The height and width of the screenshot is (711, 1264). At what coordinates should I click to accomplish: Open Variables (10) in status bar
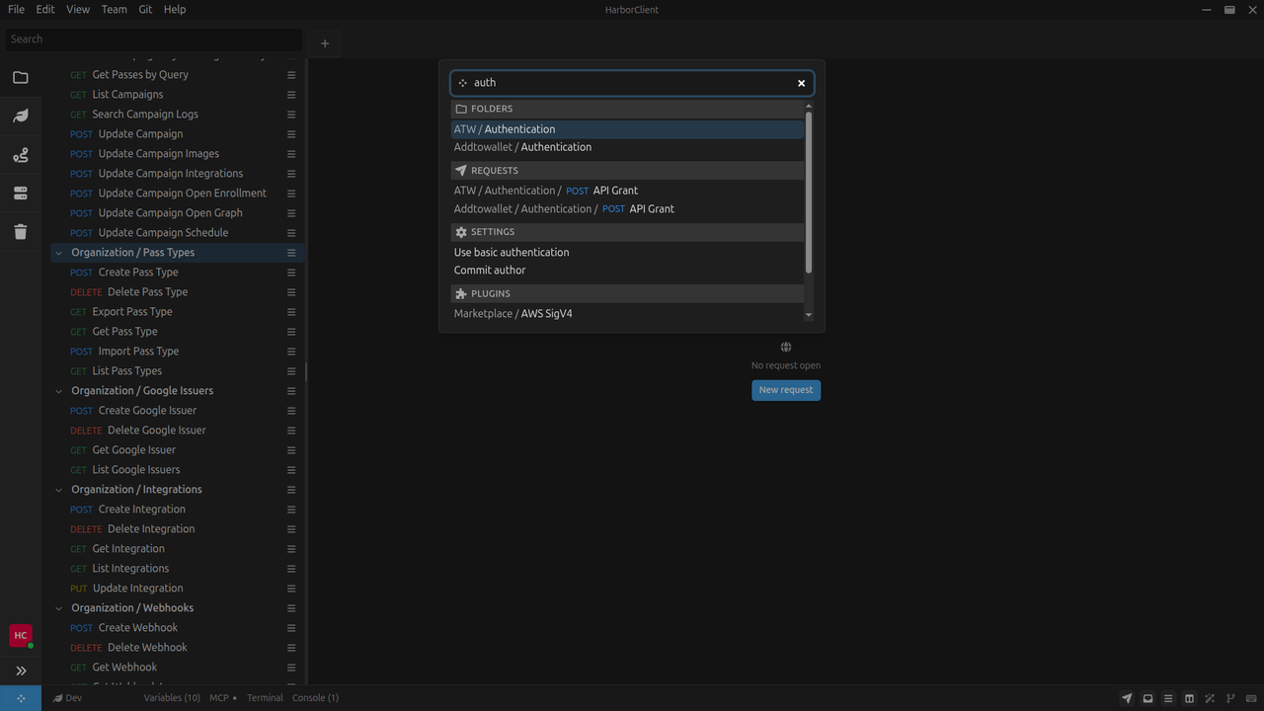[172, 698]
